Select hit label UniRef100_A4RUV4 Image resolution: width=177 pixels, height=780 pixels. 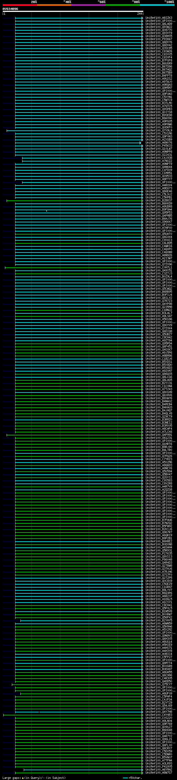point(159,185)
